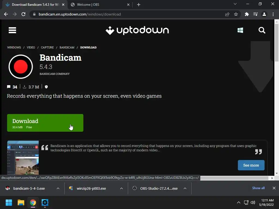Click the Bandicam red record app icon
This screenshot has height=209, width=279.
point(21,67)
